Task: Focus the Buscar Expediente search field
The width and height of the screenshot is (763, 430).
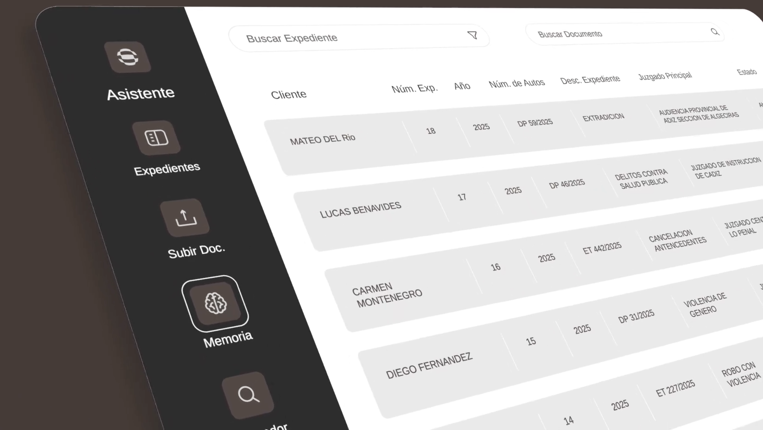Action: click(359, 38)
